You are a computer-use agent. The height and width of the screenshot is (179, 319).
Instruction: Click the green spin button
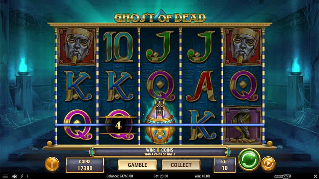coord(249,160)
